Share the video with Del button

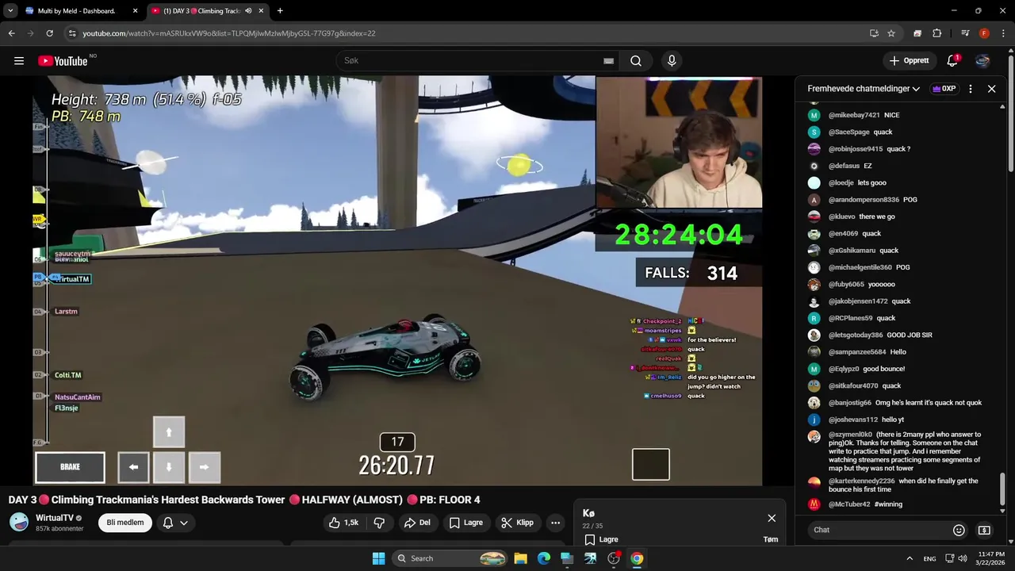pos(417,523)
